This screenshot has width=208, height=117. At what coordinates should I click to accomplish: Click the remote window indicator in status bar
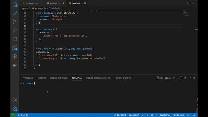(13, 115)
